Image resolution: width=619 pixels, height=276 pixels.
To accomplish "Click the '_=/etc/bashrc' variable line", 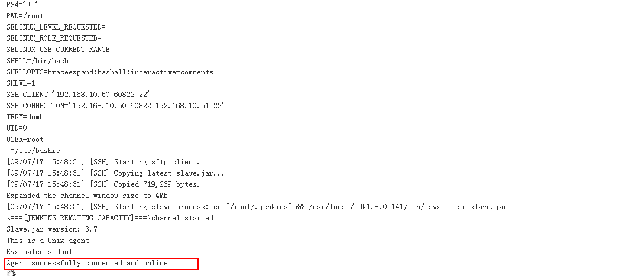I will pyautogui.click(x=33, y=151).
